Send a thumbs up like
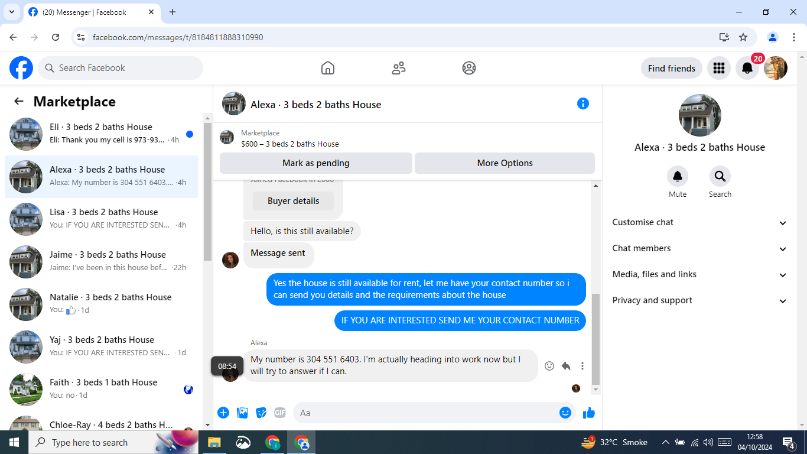The height and width of the screenshot is (454, 807). [589, 413]
